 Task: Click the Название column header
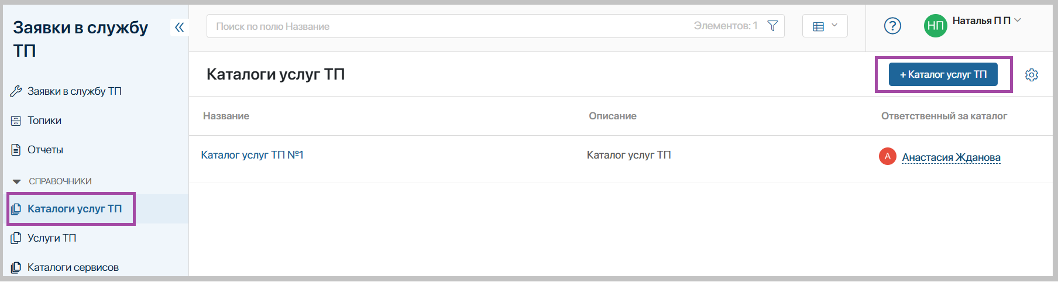coord(226,116)
